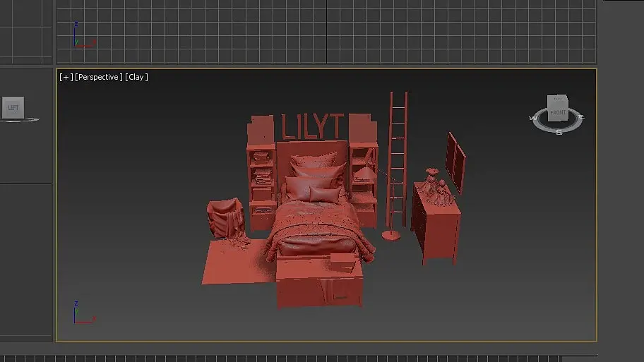The image size is (644, 362).
Task: Open the Clay shading label menu
Action: coord(136,77)
